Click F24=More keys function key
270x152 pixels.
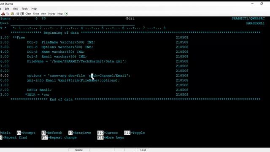[x=111, y=138]
